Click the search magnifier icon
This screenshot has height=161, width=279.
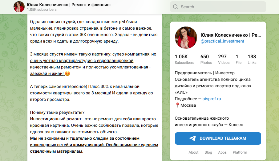[176, 7]
